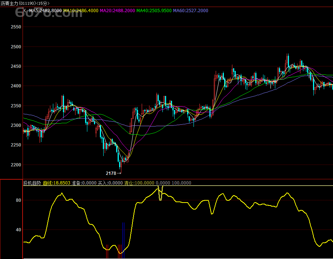Select the 买入 value readout
The width and height of the screenshot is (333, 259).
[110, 183]
